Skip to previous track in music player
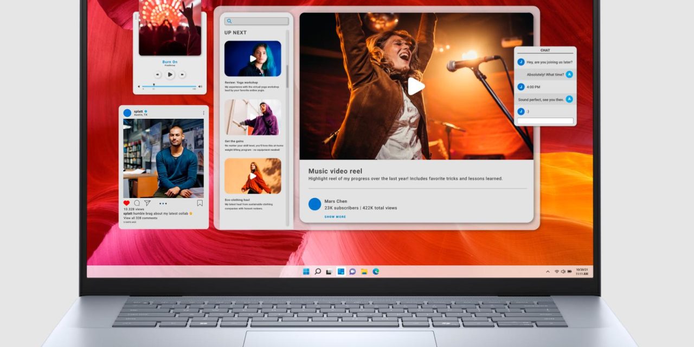 [158, 75]
